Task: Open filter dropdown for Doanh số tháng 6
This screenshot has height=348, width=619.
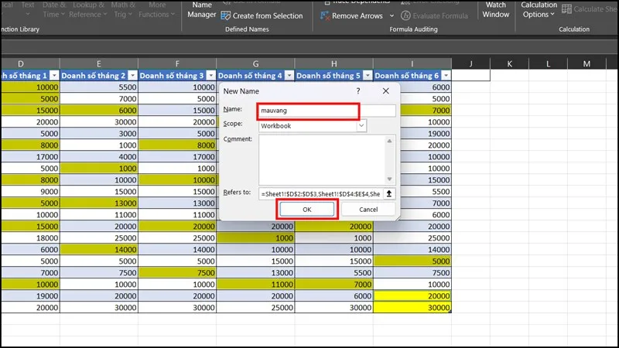Action: pyautogui.click(x=446, y=75)
